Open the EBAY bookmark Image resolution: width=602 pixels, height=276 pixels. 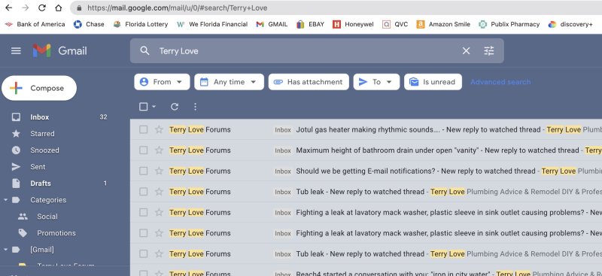[x=311, y=24]
